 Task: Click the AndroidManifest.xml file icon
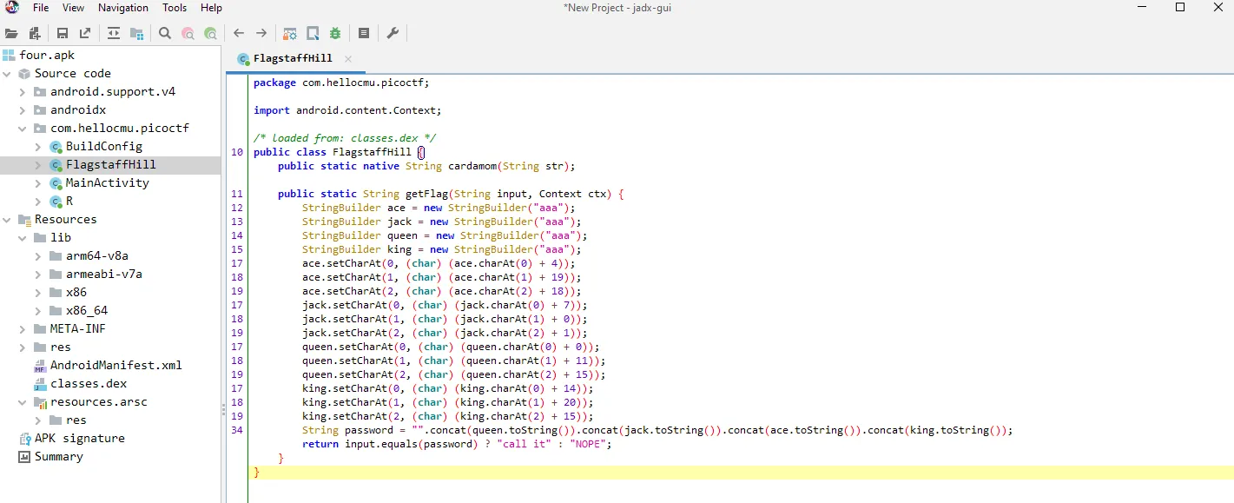[x=40, y=365]
